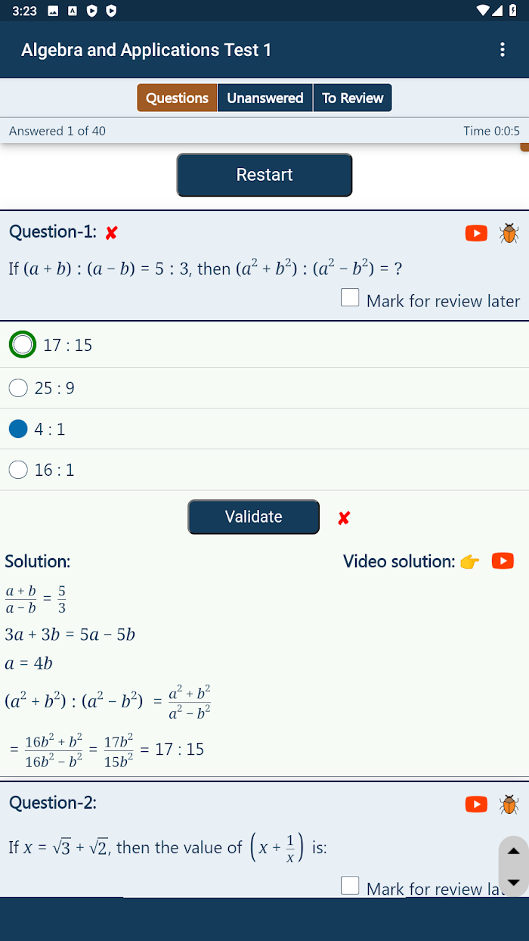Screen dimensions: 529x941
Task: Open the three-dot overflow menu
Action: 503,50
